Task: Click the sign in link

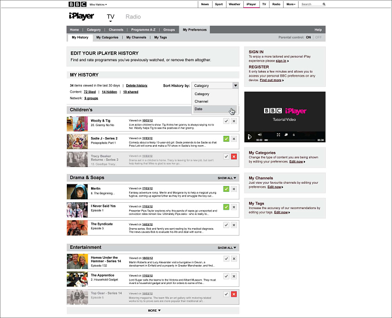Action: (x=281, y=60)
